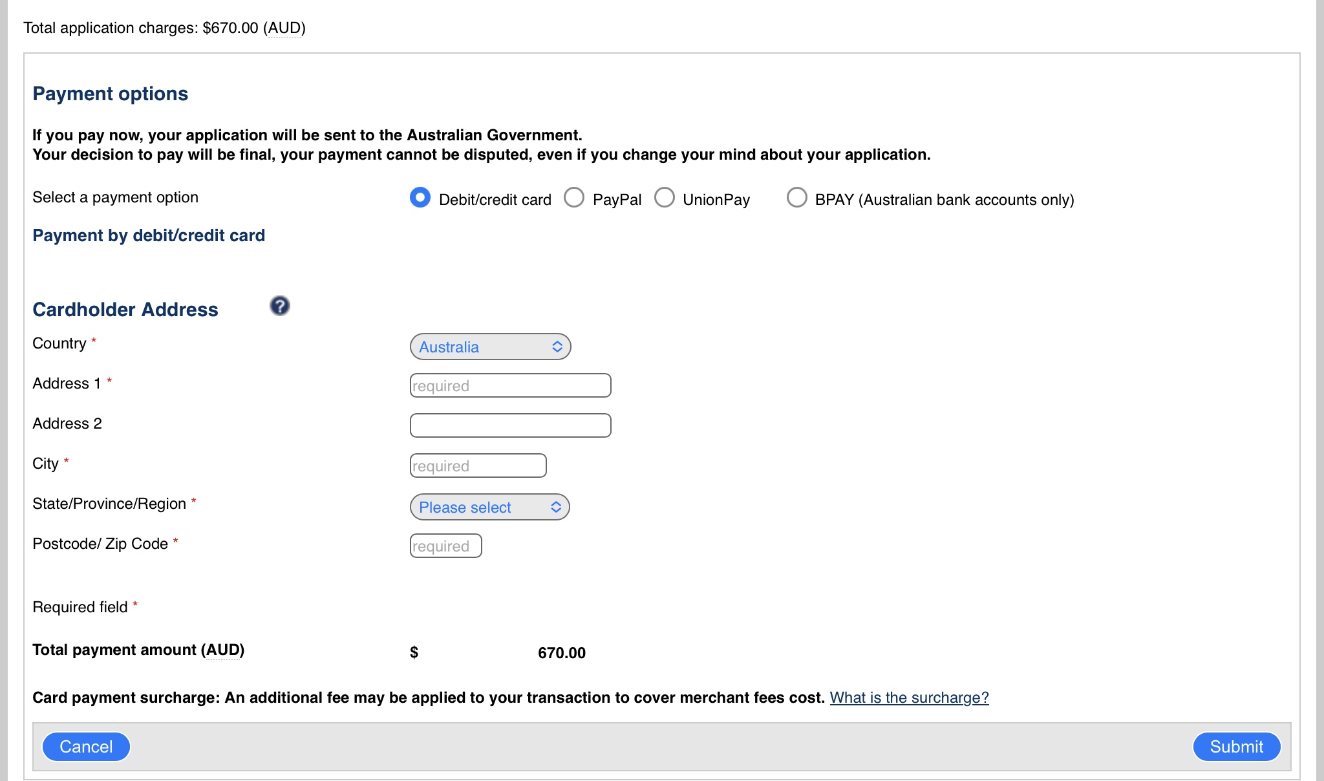Click the UnionPay option label
Image resolution: width=1324 pixels, height=781 pixels.
[x=716, y=200]
